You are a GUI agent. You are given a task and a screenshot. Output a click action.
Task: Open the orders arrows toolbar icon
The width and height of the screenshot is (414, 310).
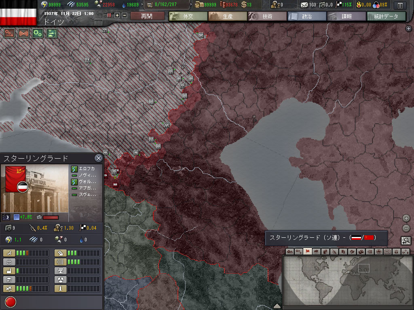pos(10,34)
